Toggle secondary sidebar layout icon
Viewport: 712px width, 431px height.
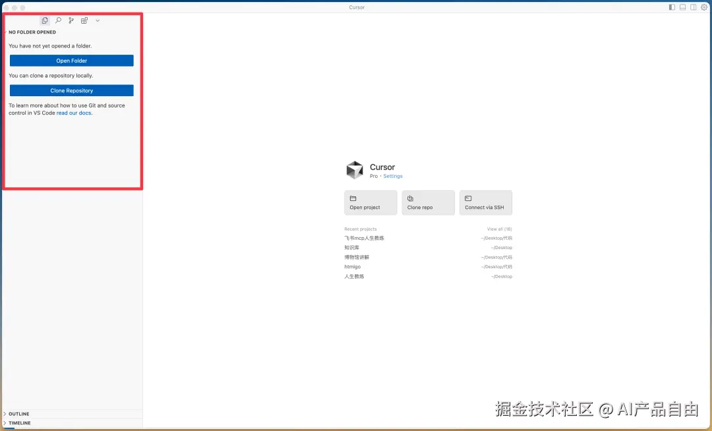(x=694, y=7)
